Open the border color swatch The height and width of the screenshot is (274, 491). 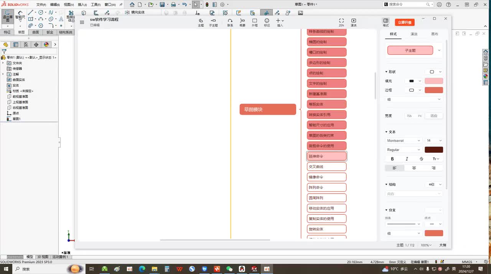pyautogui.click(x=434, y=90)
